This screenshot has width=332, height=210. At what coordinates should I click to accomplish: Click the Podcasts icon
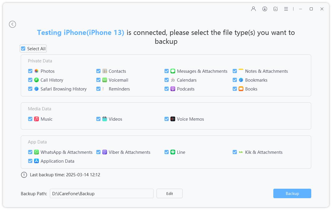pyautogui.click(x=173, y=89)
